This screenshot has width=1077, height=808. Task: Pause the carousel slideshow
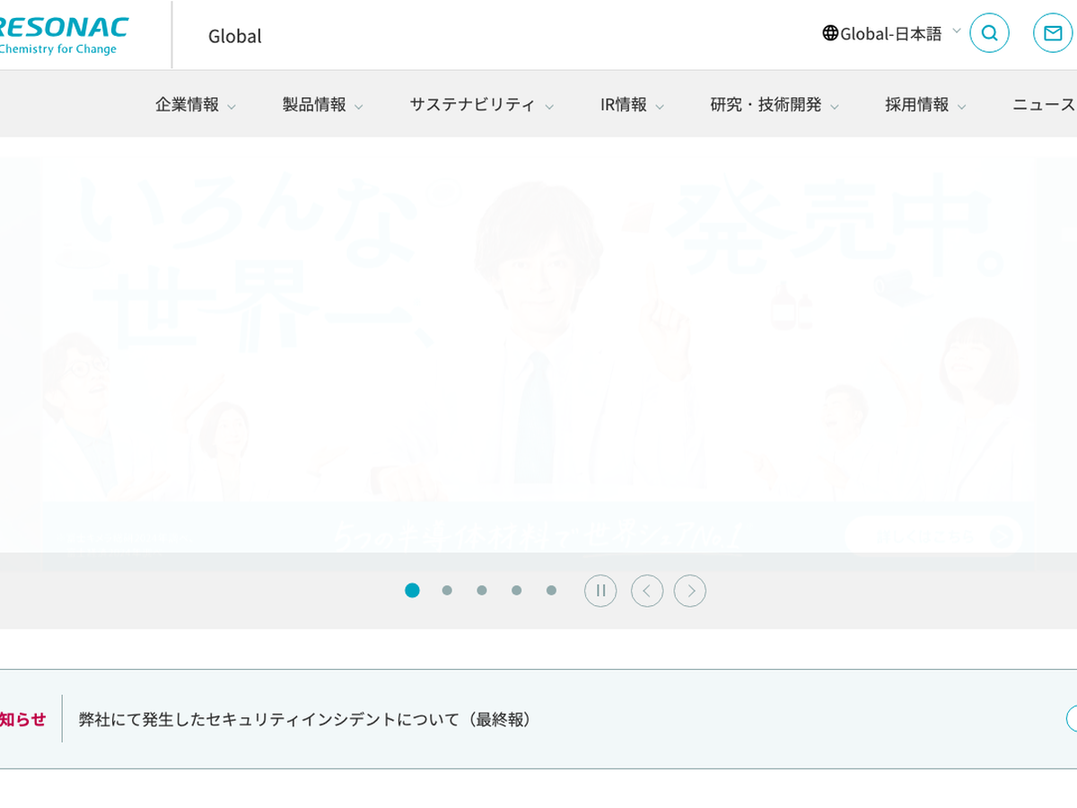tap(600, 591)
